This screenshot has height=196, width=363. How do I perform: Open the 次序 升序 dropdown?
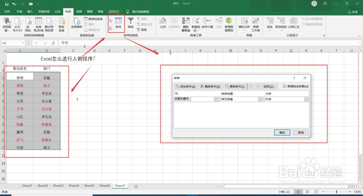pos(306,99)
